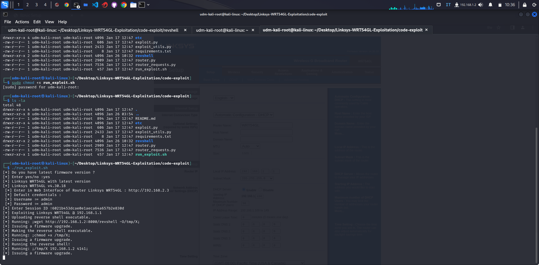Viewport: 539px width, 265px height.
Task: Click the 'Enter Session ID' line
Action: click(63, 208)
